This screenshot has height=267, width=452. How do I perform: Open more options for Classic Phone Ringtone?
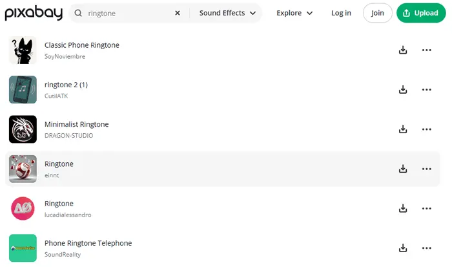point(426,50)
